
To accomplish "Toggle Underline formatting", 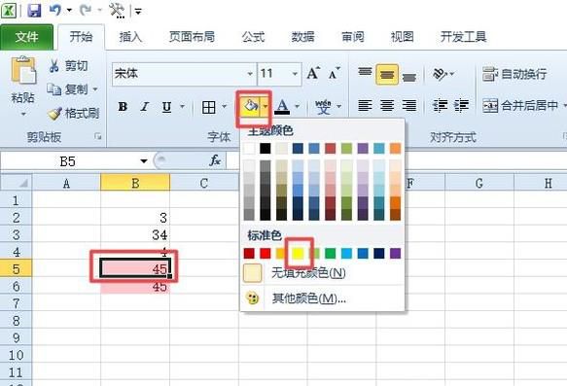I will (166, 107).
